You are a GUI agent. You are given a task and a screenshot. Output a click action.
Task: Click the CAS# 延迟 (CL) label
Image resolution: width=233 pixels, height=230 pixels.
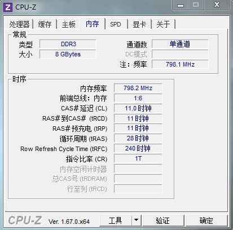pyautogui.click(x=84, y=108)
